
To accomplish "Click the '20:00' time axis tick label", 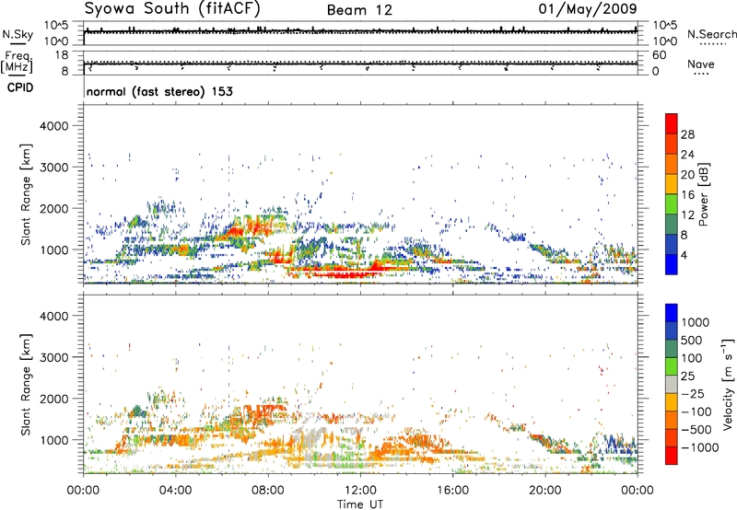I will pyautogui.click(x=545, y=491).
